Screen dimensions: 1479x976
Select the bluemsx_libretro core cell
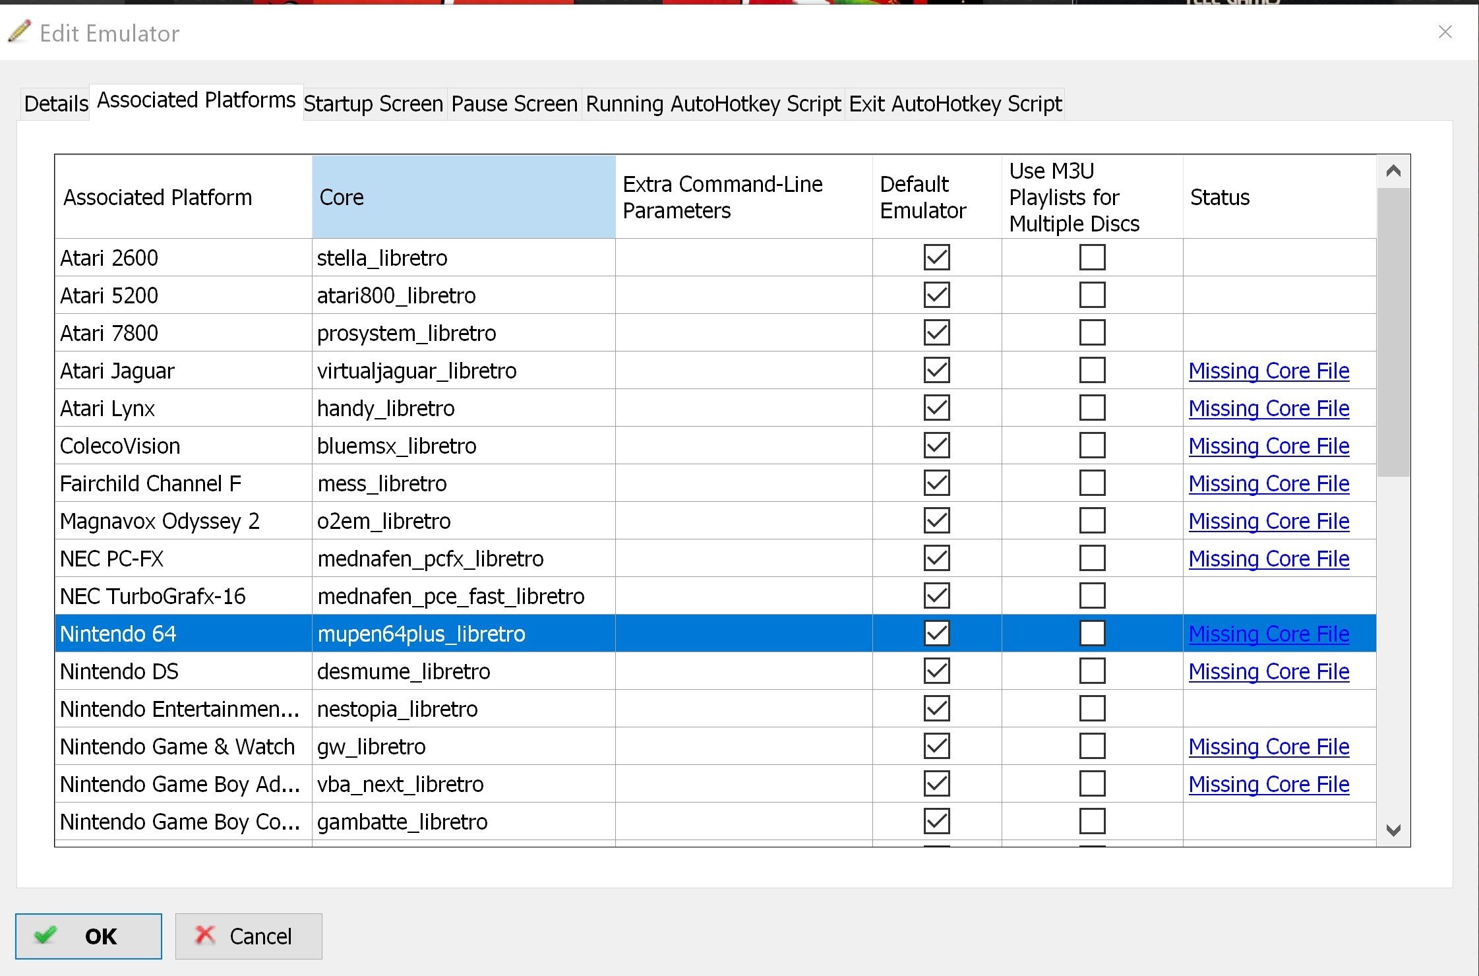coord(464,445)
